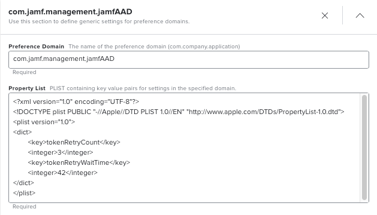Click the section description about preference domains
Viewport: 377px width, 215px height.
[99, 21]
